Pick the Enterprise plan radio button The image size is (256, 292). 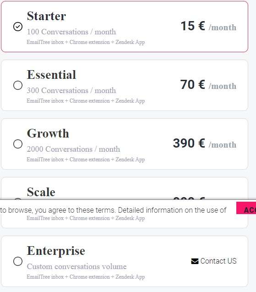pyautogui.click(x=18, y=261)
